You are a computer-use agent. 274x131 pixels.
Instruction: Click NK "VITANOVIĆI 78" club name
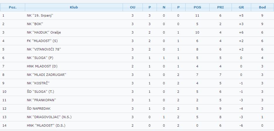click(44, 49)
